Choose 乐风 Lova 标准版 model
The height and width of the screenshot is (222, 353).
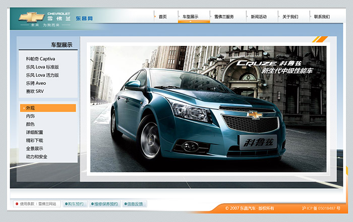pyautogui.click(x=42, y=67)
